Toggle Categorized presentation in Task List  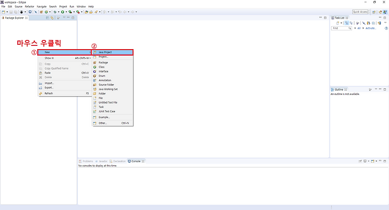click(x=346, y=23)
